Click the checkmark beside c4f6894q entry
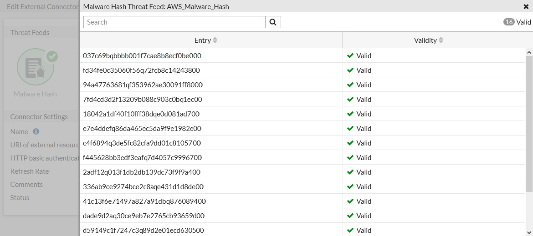The height and width of the screenshot is (236, 533). coord(350,143)
